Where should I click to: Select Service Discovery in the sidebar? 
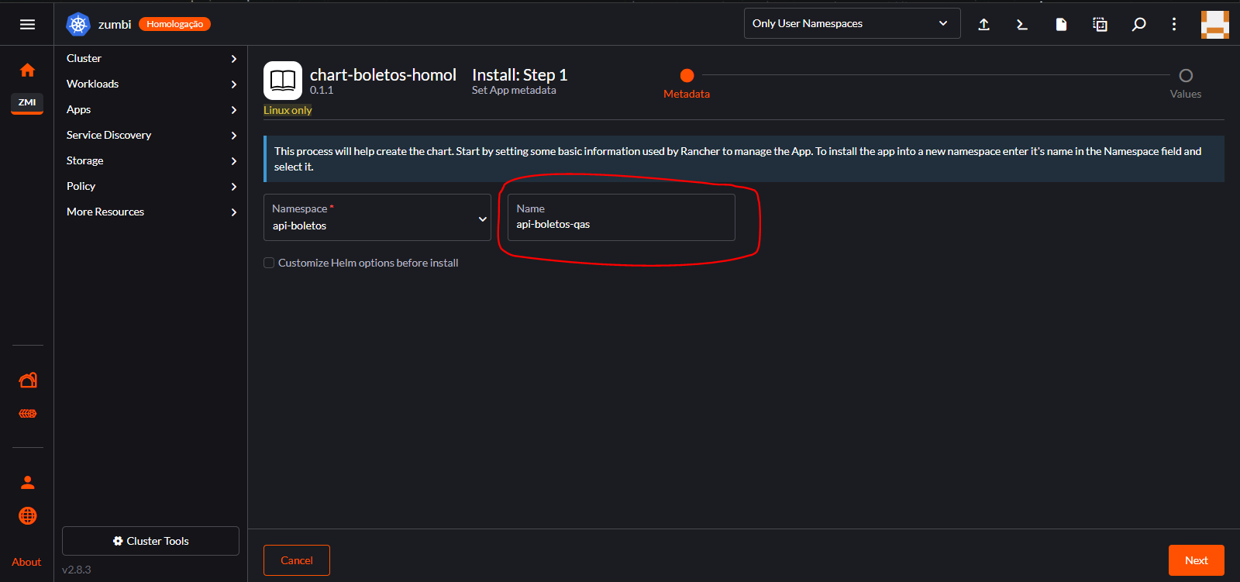tap(151, 135)
